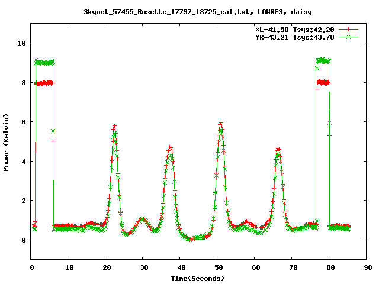Click the x-axis tick label 50
The width and height of the screenshot is (379, 284).
(x=219, y=267)
